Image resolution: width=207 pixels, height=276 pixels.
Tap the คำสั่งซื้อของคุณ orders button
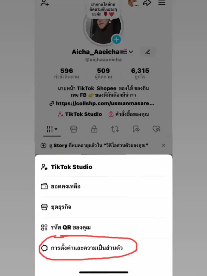(x=128, y=114)
